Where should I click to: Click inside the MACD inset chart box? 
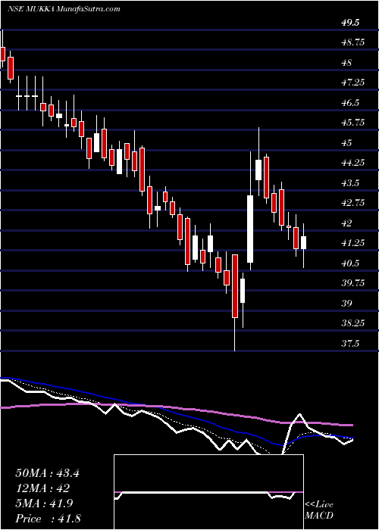[x=208, y=492]
